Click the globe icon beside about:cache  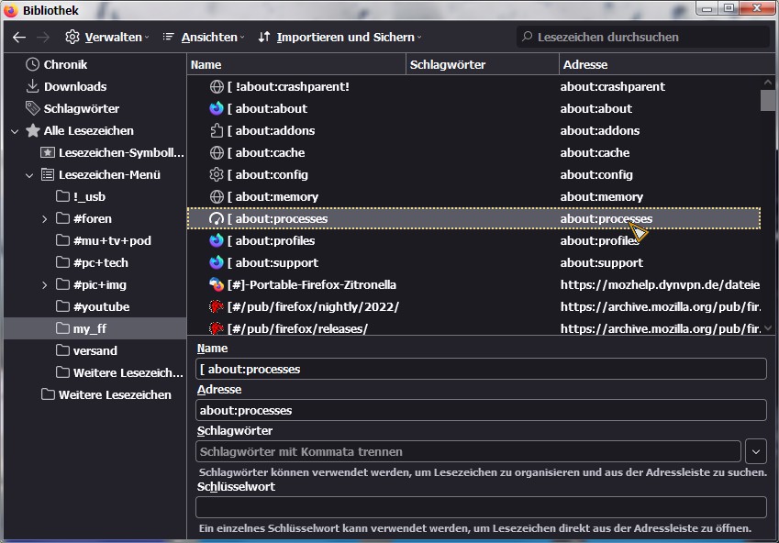(x=217, y=152)
